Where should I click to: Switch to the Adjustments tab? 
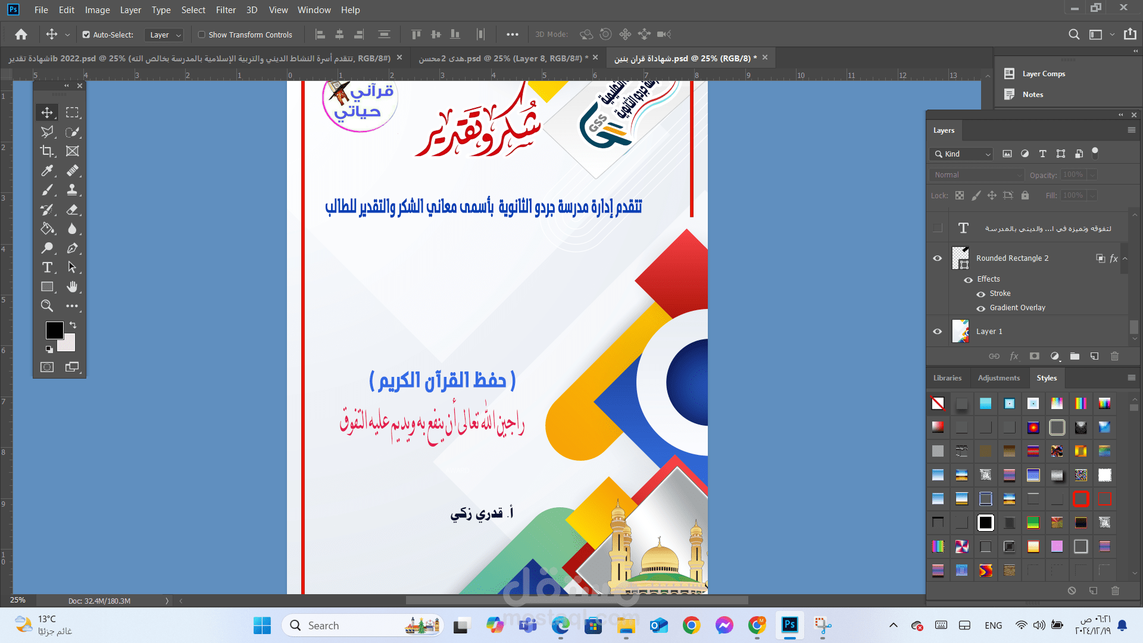[x=998, y=378]
